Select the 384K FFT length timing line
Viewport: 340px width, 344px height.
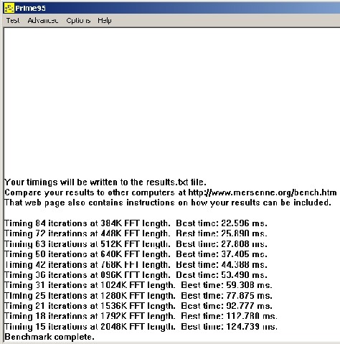136,223
